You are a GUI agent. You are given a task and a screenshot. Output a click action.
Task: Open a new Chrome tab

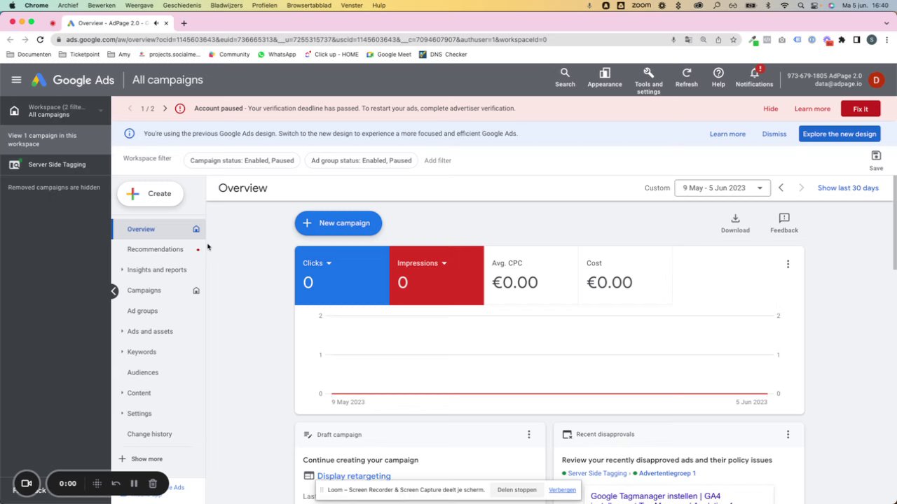tap(184, 23)
